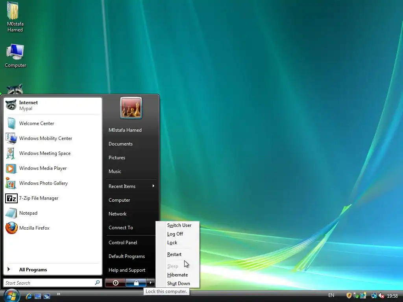This screenshot has width=403, height=302.
Task: Open Network from the Start menu
Action: (x=117, y=214)
